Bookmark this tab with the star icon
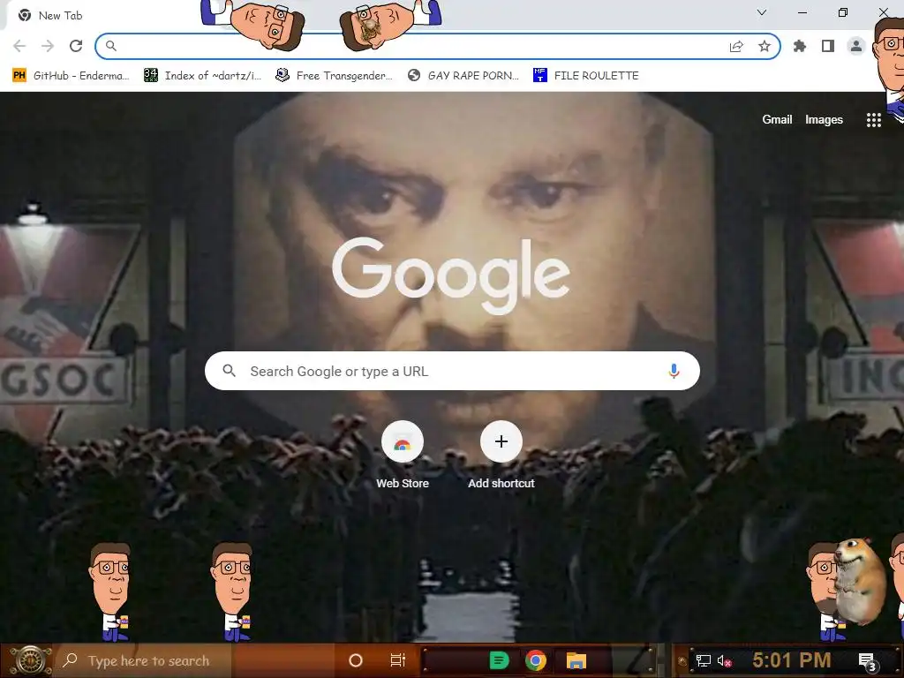This screenshot has height=678, width=904. click(765, 46)
